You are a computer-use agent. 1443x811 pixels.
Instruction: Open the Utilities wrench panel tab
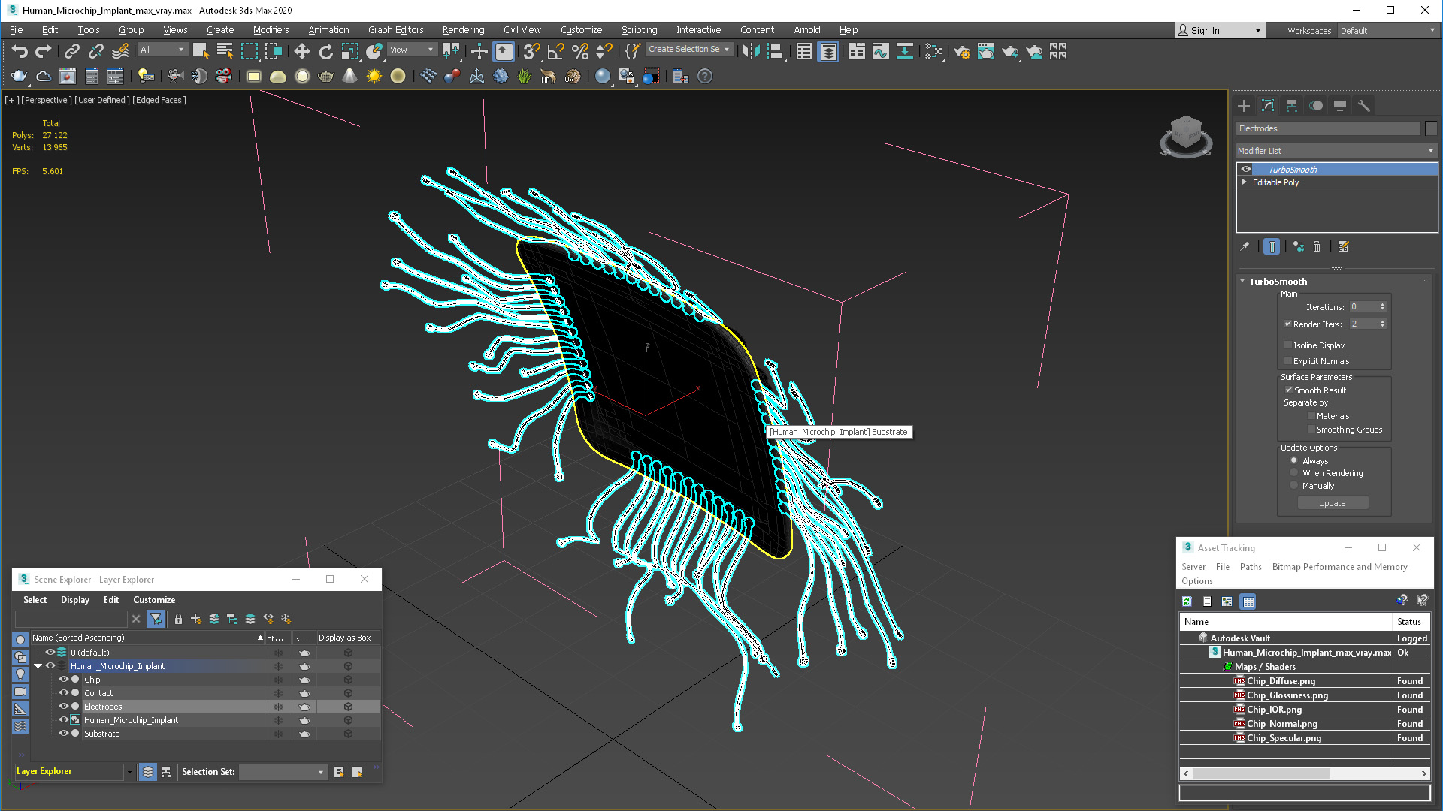pyautogui.click(x=1364, y=106)
